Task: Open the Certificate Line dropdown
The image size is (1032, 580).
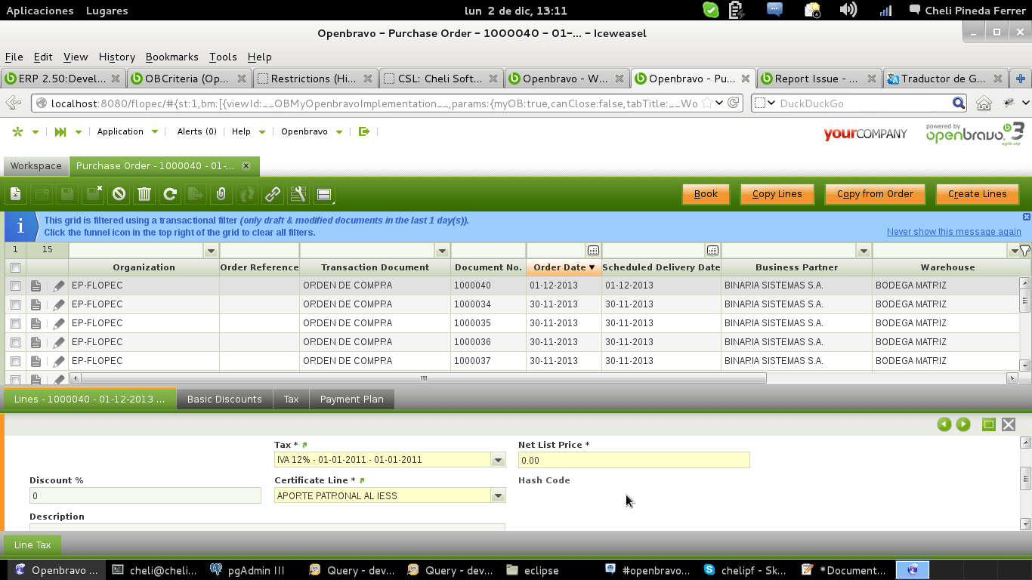Action: tap(498, 496)
